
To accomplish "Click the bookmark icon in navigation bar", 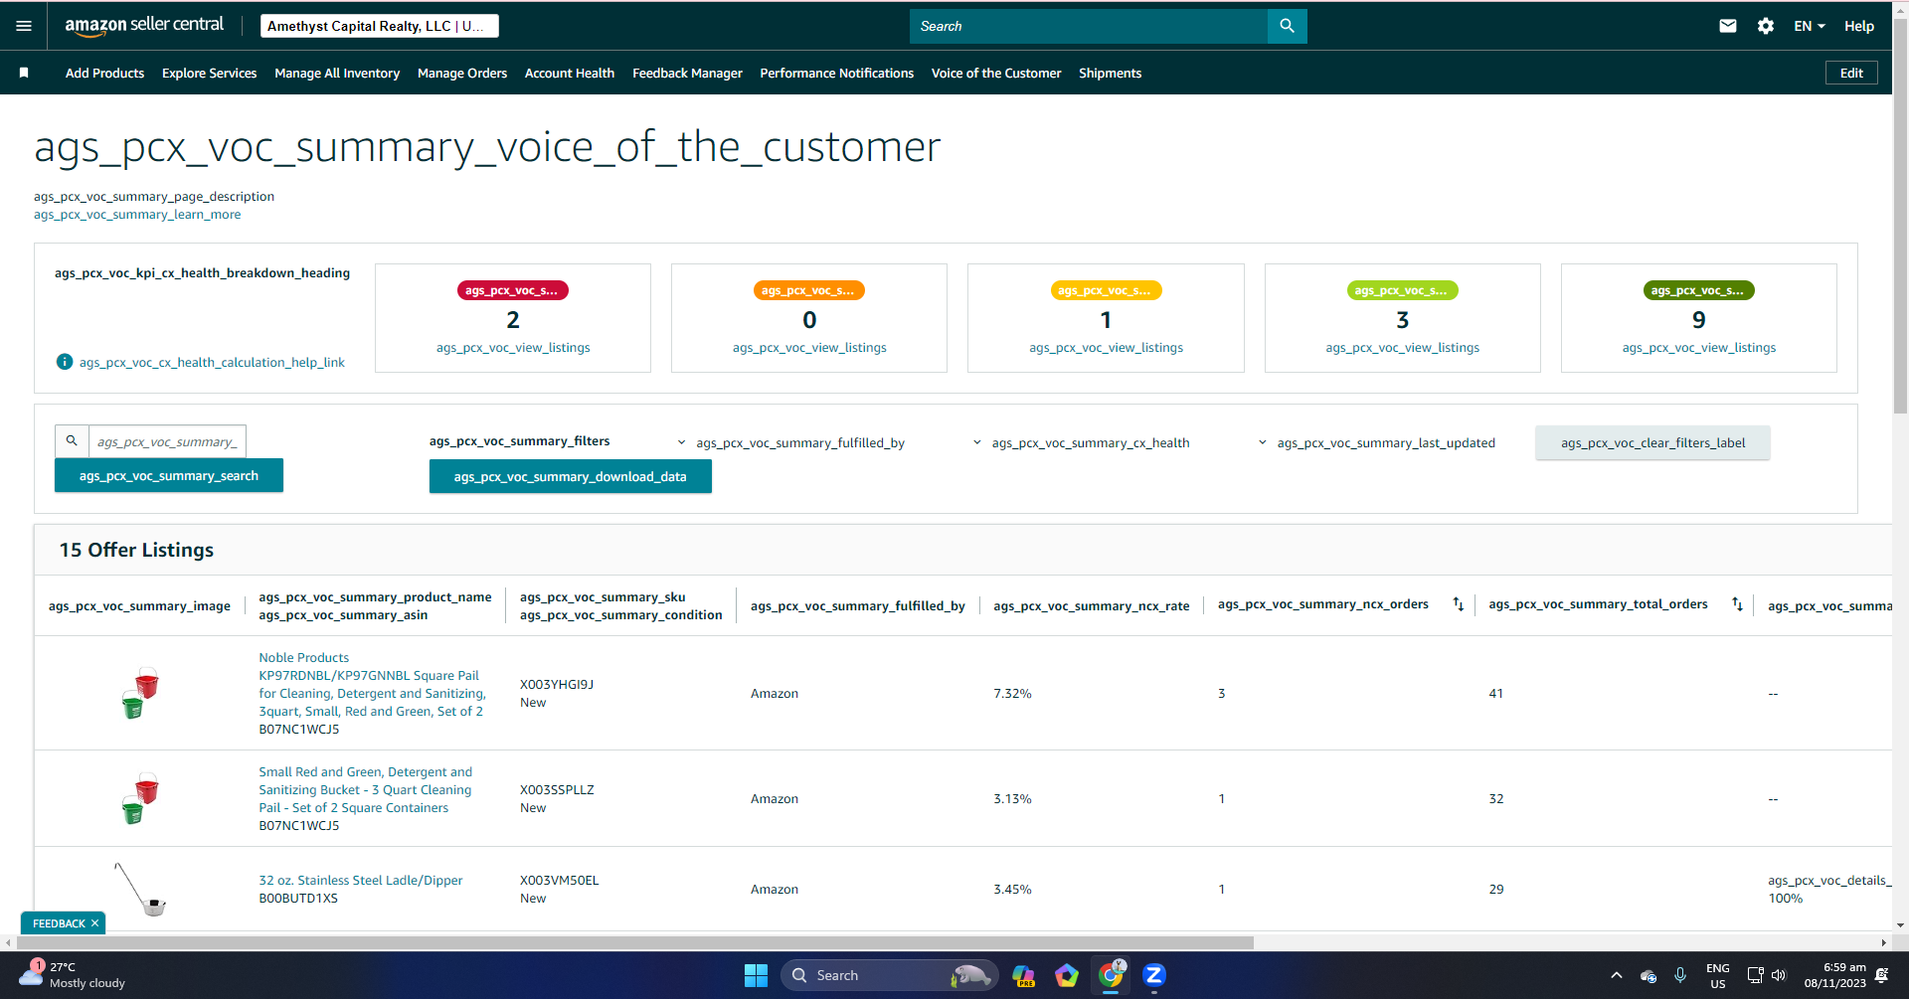I will click(24, 73).
